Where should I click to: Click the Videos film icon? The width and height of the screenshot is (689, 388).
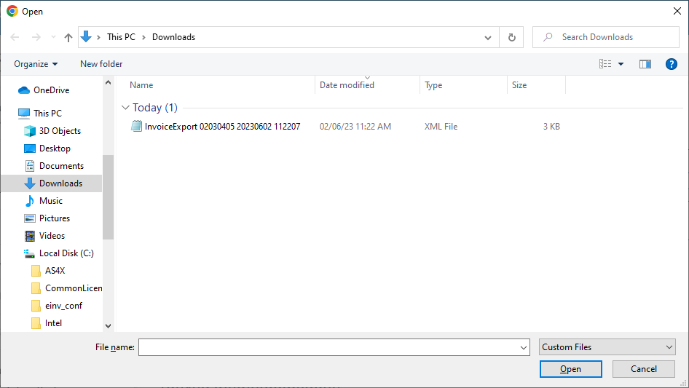coord(29,236)
